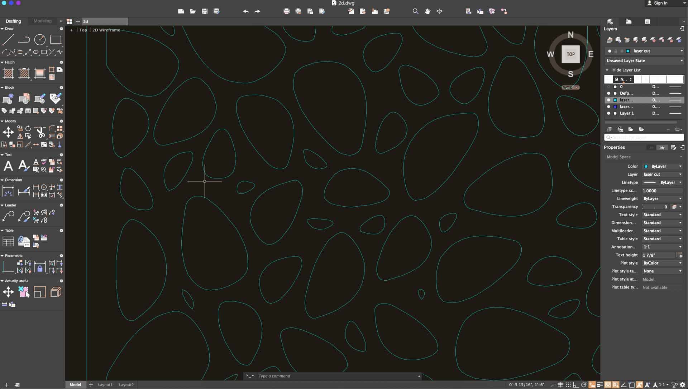This screenshot has height=389, width=688.
Task: Open Multiline Text tool
Action: click(x=8, y=166)
